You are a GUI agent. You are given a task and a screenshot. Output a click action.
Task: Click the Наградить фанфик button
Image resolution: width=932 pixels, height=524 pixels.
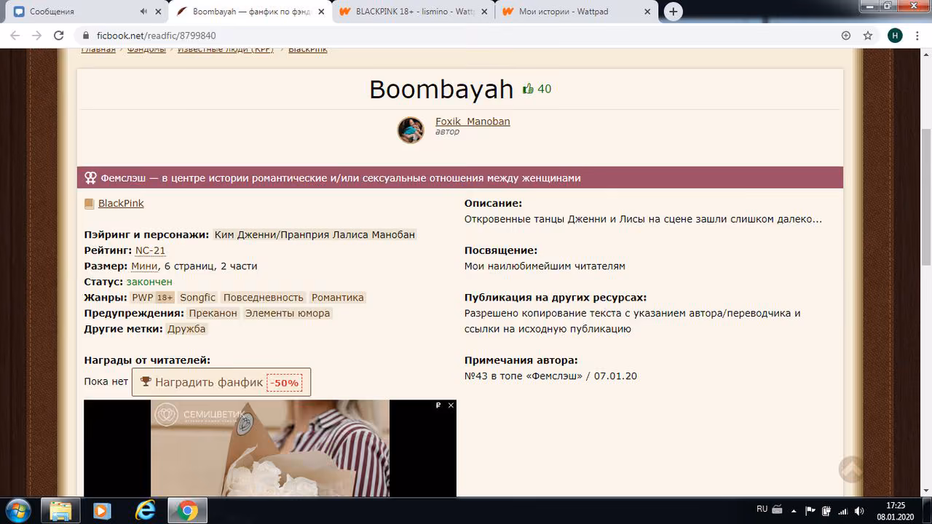pos(221,382)
